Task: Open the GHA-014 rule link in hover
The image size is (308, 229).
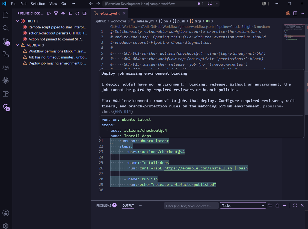Action: click(x=123, y=111)
